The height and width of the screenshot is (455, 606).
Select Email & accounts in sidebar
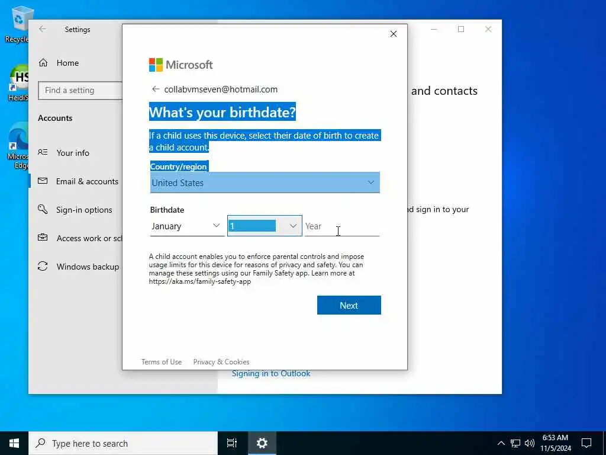pyautogui.click(x=87, y=181)
